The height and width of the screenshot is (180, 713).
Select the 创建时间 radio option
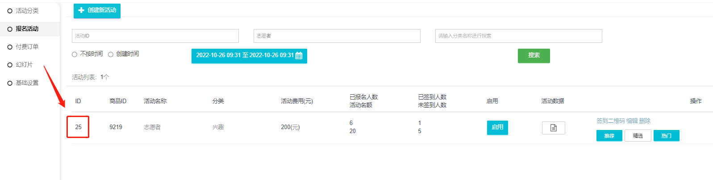pos(111,54)
